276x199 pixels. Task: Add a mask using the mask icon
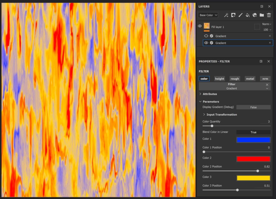click(x=233, y=15)
